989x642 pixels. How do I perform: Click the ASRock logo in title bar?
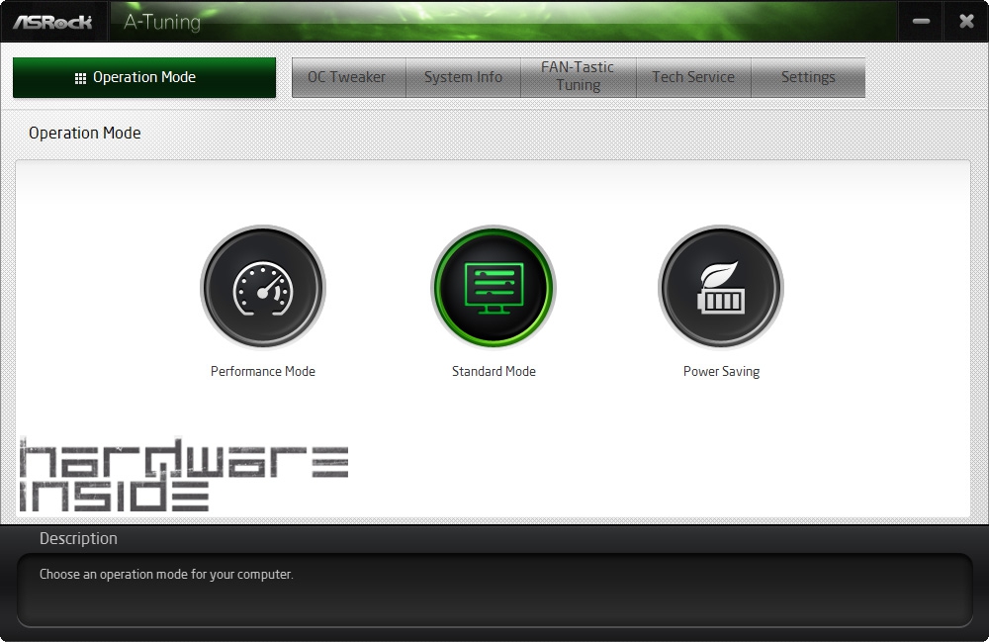coord(53,21)
